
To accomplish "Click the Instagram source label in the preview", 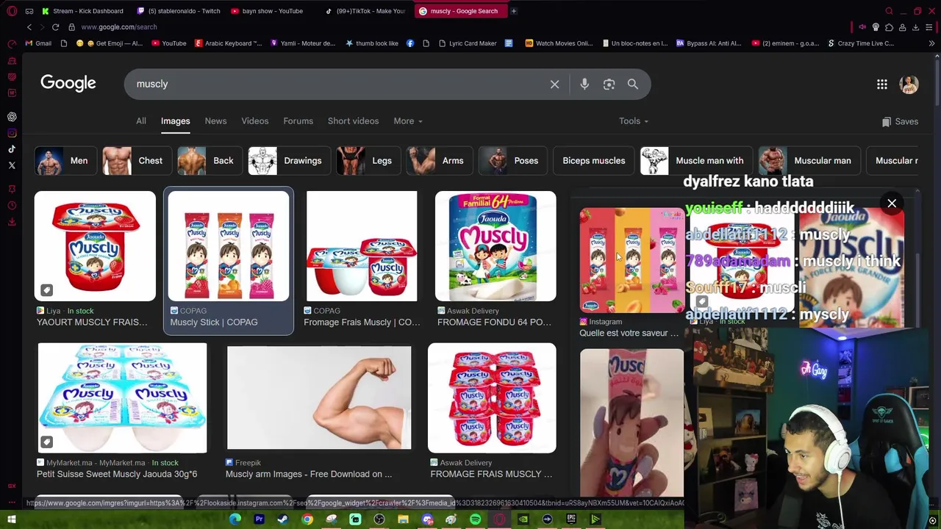I will tap(601, 322).
